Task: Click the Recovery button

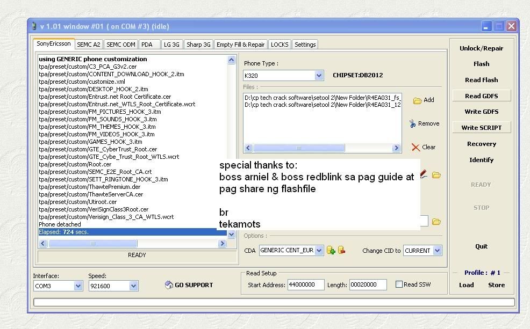Action: coord(481,144)
